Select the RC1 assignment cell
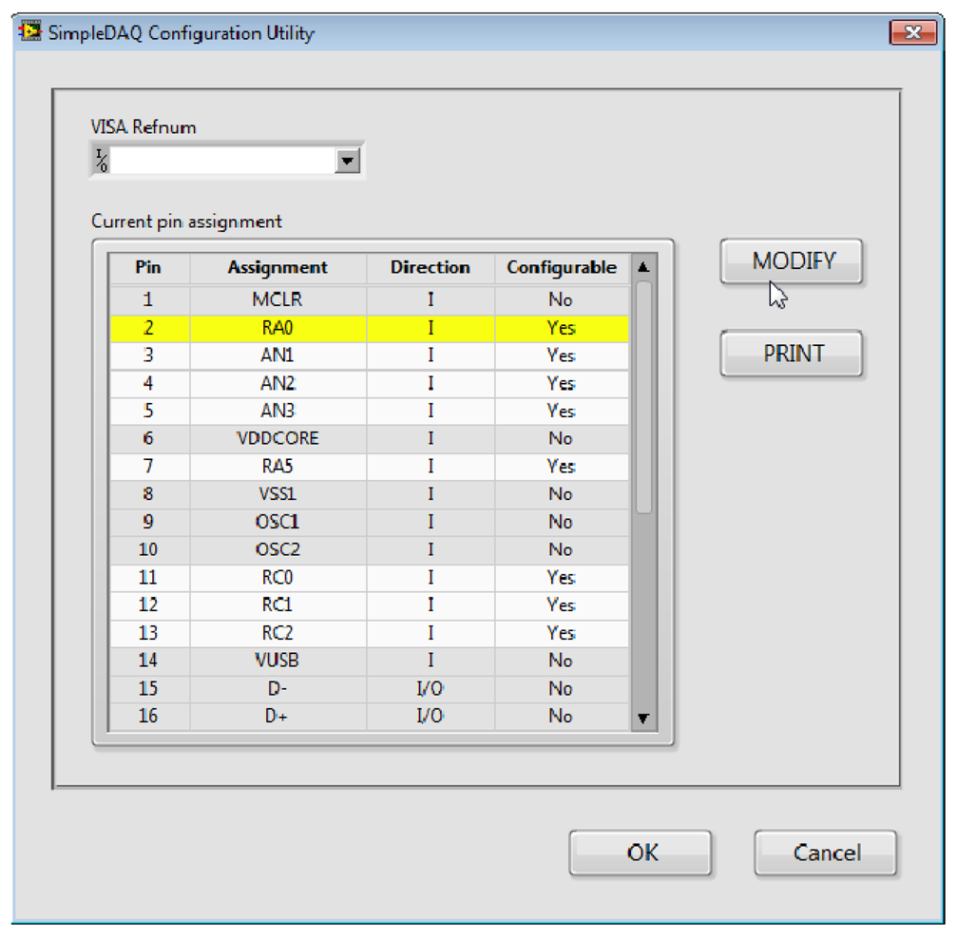 278,604
